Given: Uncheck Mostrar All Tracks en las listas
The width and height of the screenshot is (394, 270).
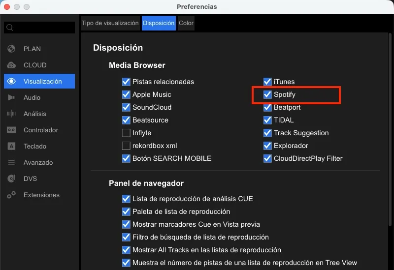Looking at the screenshot, I should coord(126,250).
